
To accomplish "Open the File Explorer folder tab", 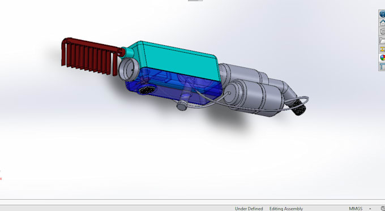I will click(382, 41).
